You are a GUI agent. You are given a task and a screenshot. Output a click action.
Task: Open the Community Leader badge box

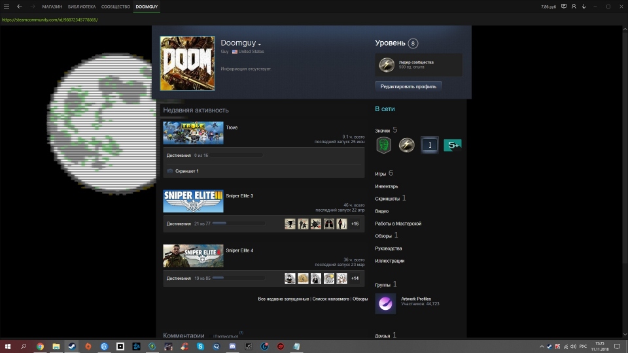419,65
